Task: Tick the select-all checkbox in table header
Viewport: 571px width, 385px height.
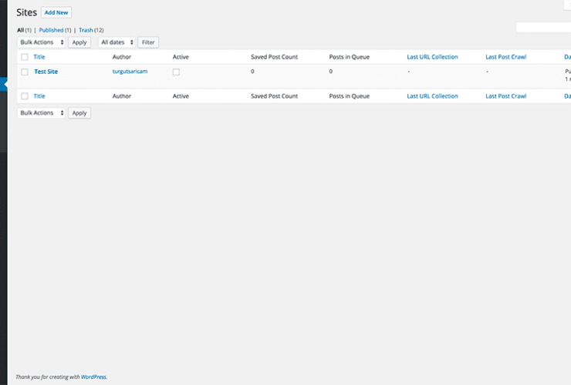Action: (x=25, y=57)
